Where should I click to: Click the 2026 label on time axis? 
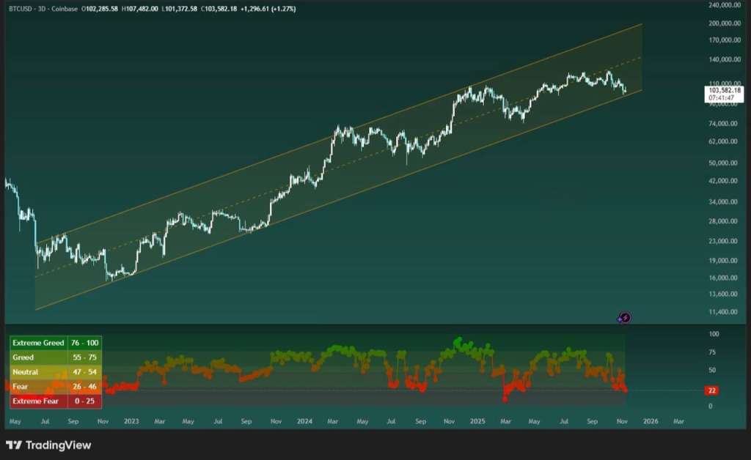tap(650, 422)
